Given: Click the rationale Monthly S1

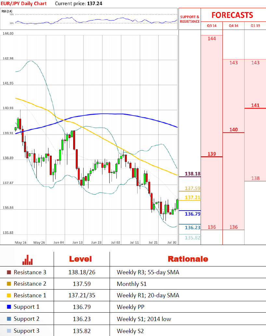Looking at the screenshot, I should click(132, 284).
